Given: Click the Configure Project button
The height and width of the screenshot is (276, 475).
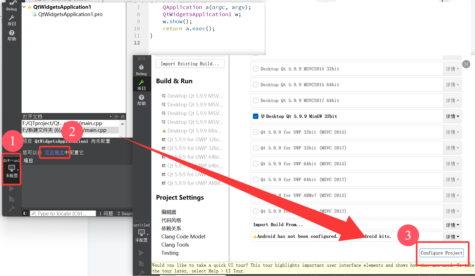Looking at the screenshot, I should 442,253.
